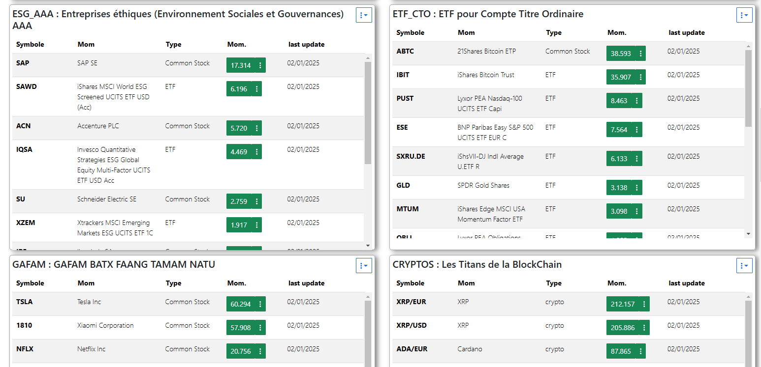Click the Xiaomi Corporation name cell
The image size is (761, 367).
click(x=105, y=325)
